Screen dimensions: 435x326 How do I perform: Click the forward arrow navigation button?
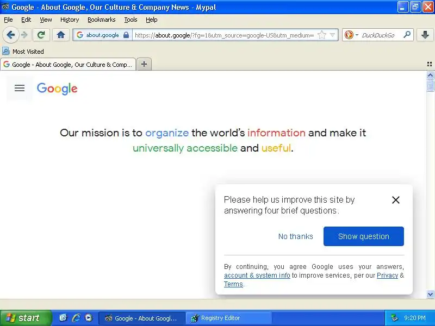24,35
